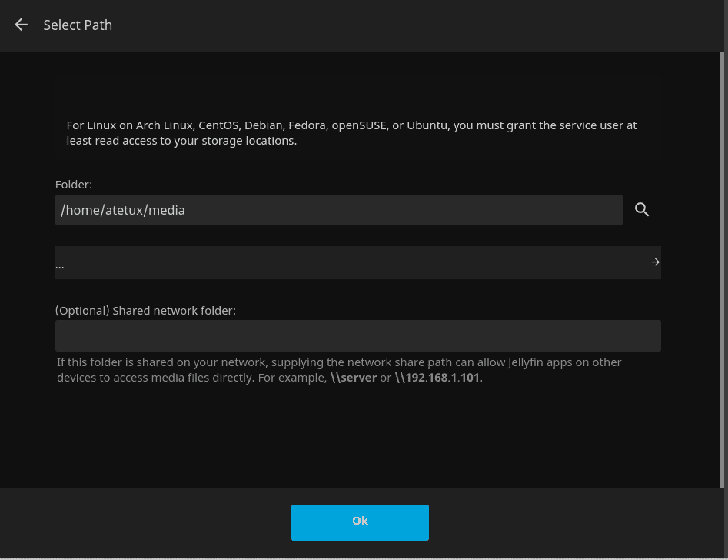728x560 pixels.
Task: Click the Linux service user access notice
Action: click(351, 133)
